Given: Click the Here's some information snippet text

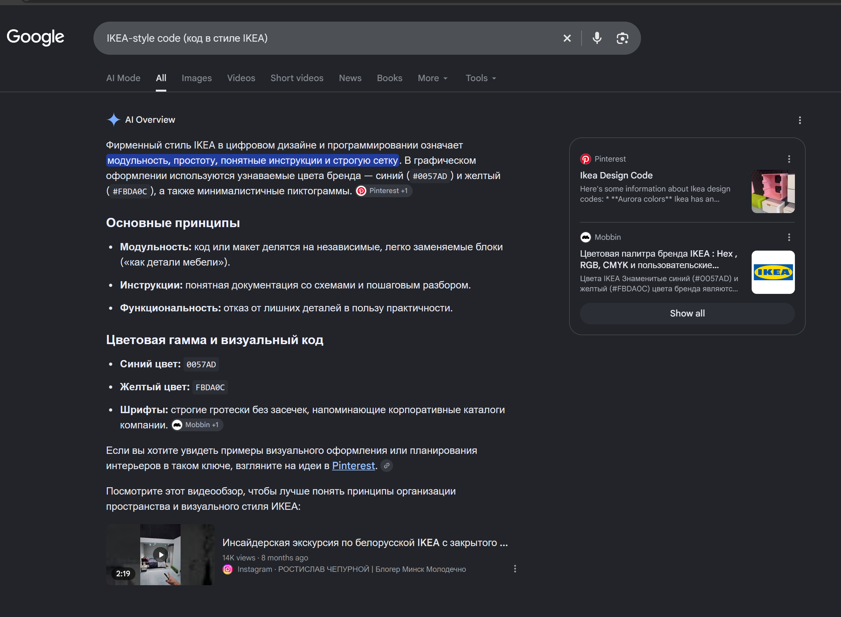Looking at the screenshot, I should pyautogui.click(x=655, y=194).
